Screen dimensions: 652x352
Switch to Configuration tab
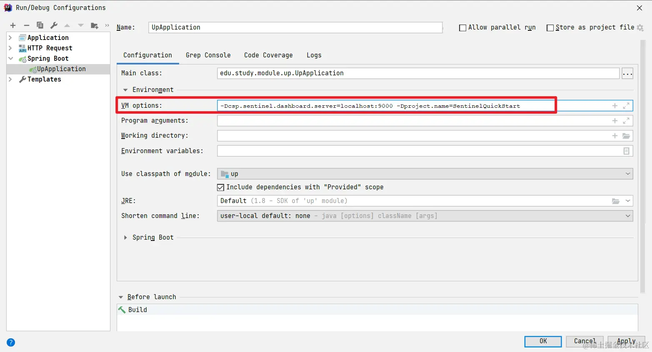[x=147, y=55]
